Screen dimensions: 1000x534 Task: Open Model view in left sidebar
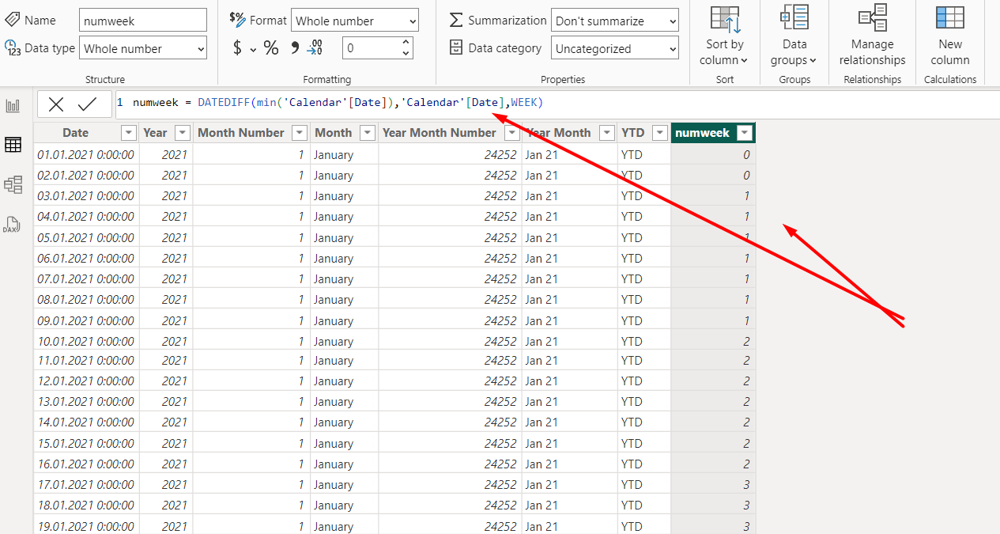[13, 184]
